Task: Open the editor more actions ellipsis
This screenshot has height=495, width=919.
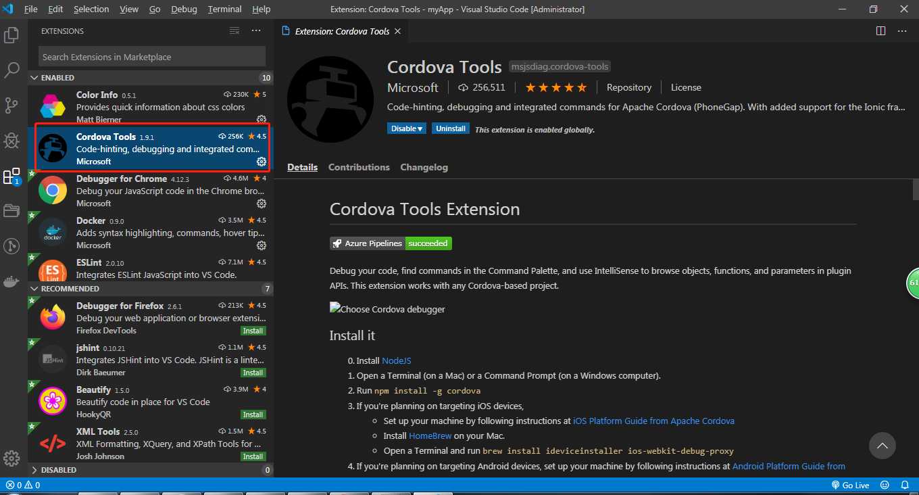Action: (902, 31)
